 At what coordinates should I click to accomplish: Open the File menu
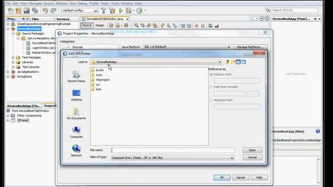click(8, 4)
